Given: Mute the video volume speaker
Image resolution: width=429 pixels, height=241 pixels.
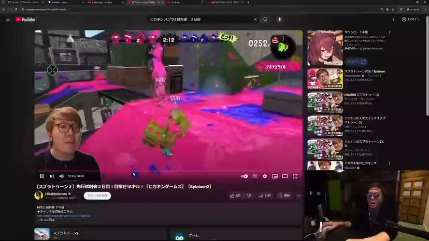Looking at the screenshot, I should (x=61, y=176).
